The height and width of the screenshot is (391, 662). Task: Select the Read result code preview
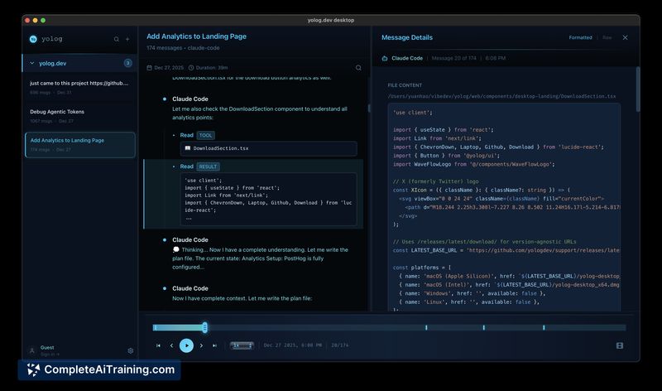tap(268, 199)
